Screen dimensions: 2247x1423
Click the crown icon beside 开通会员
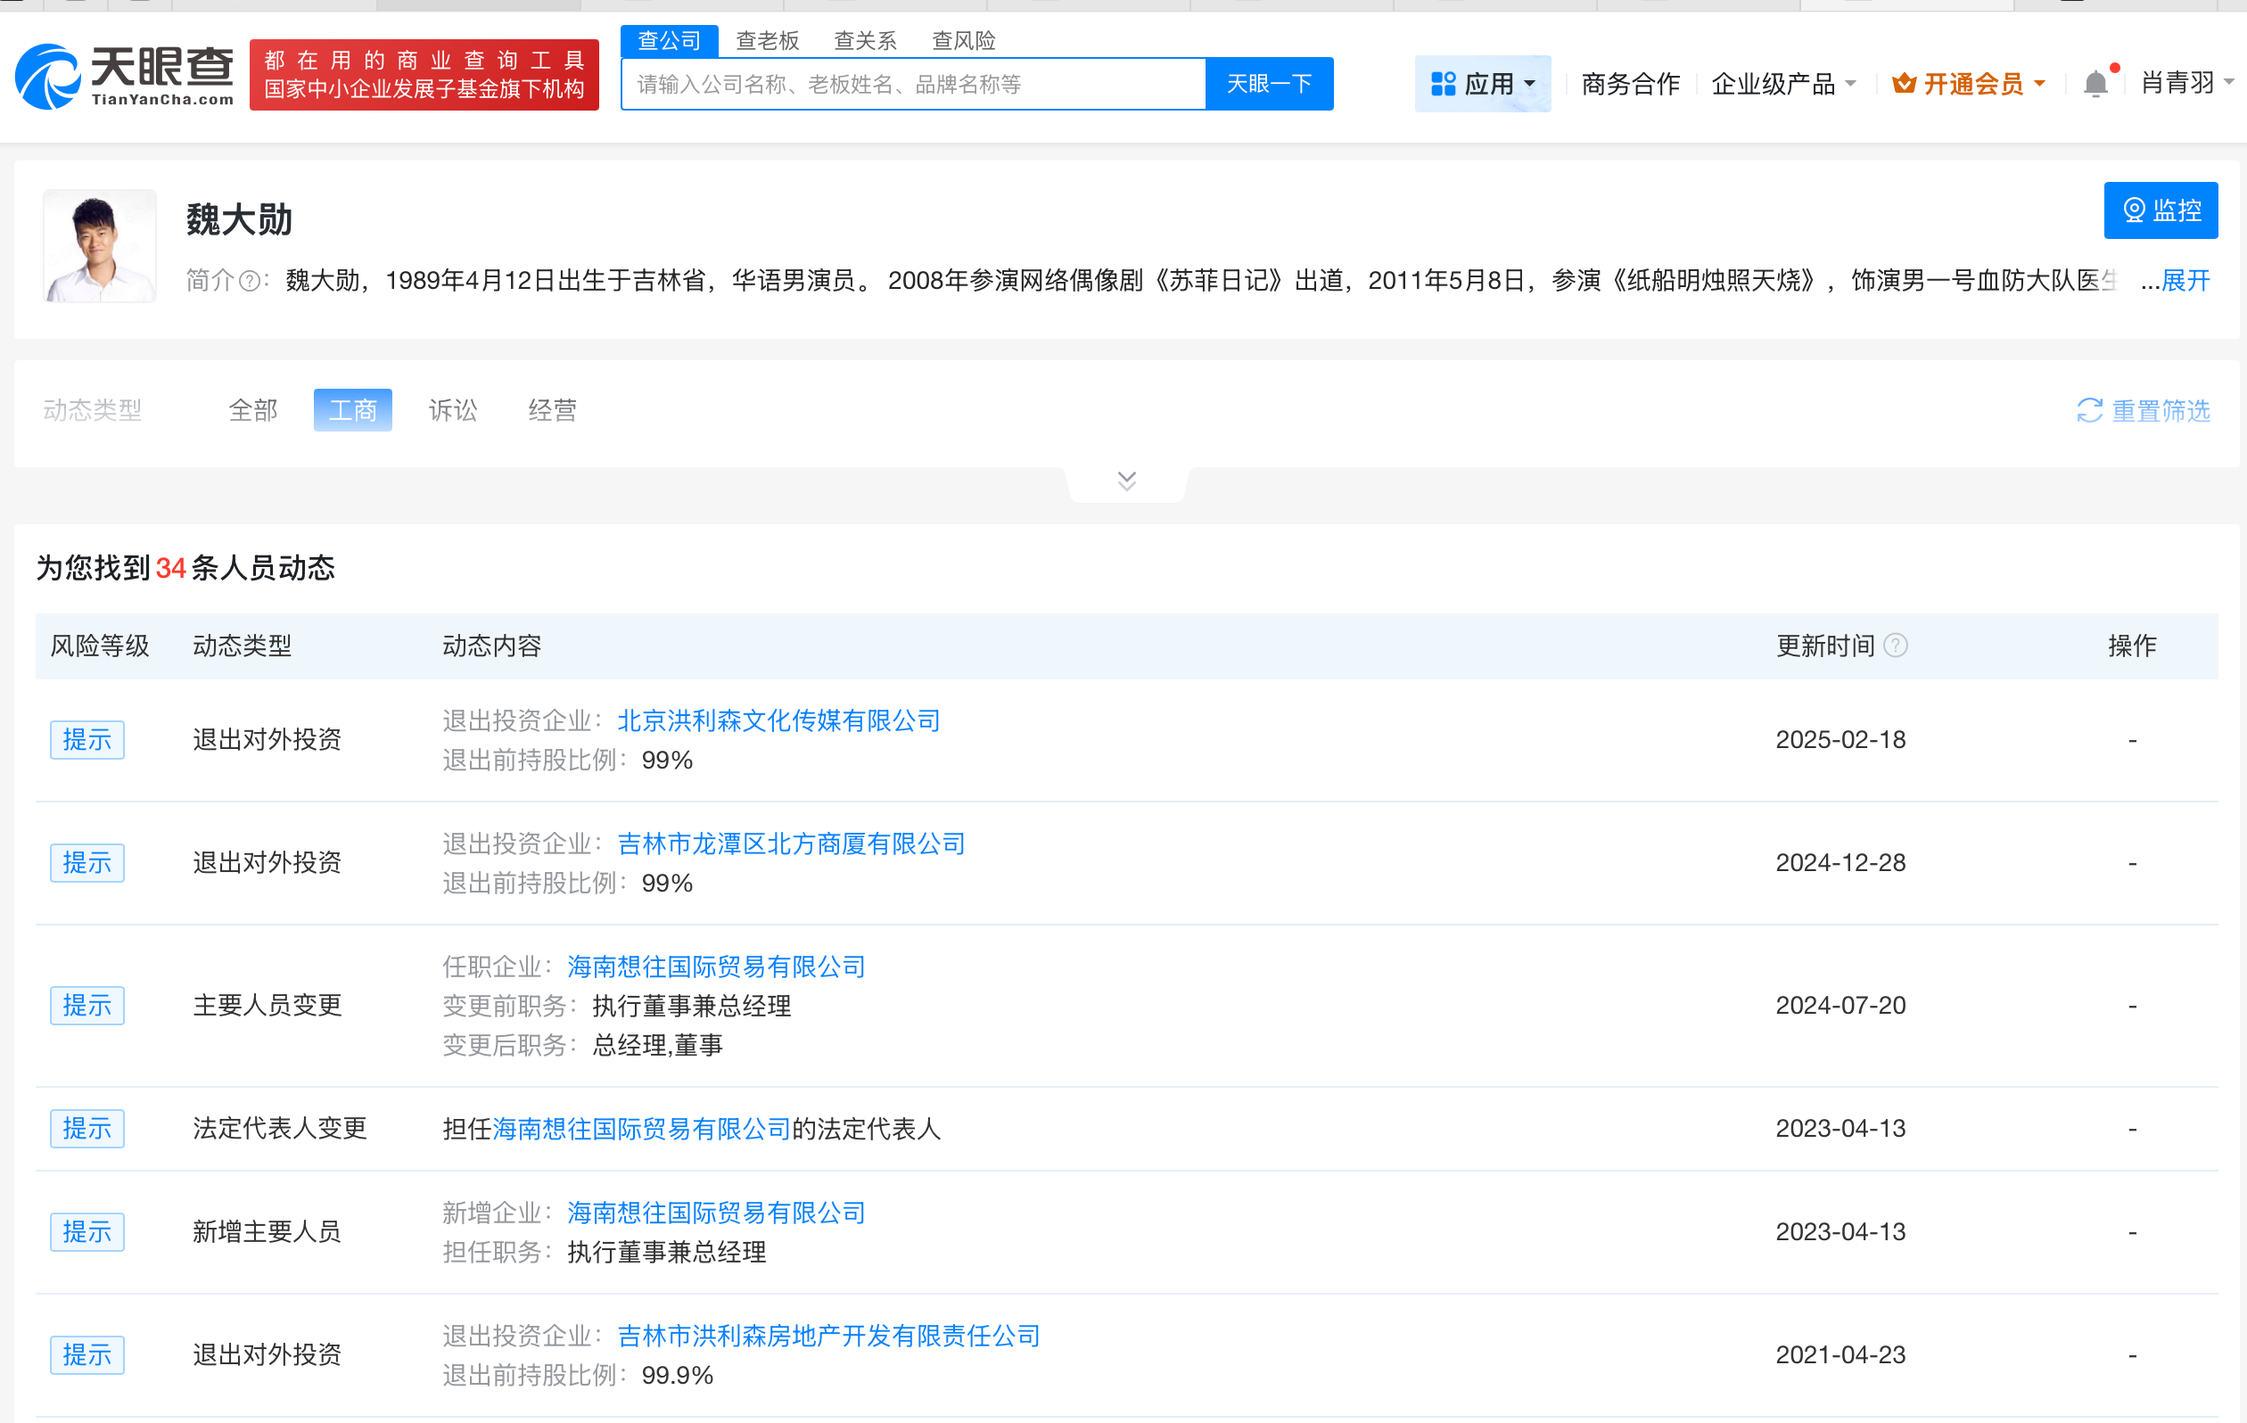(x=1903, y=83)
